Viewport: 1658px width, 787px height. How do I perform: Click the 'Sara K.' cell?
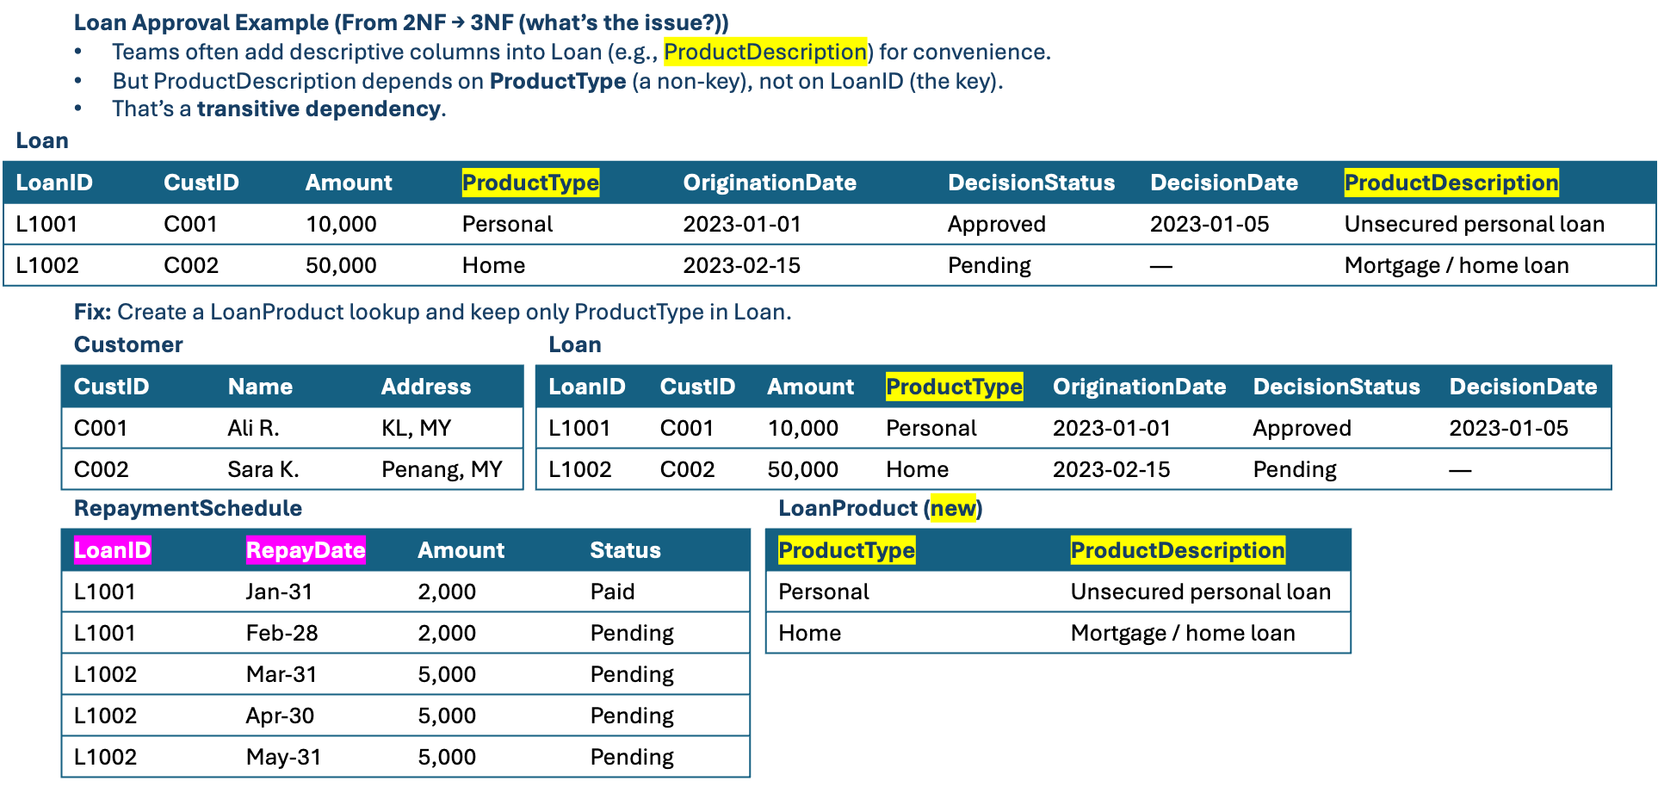point(263,469)
